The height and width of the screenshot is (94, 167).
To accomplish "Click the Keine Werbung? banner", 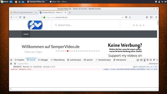I will tap(125, 48).
